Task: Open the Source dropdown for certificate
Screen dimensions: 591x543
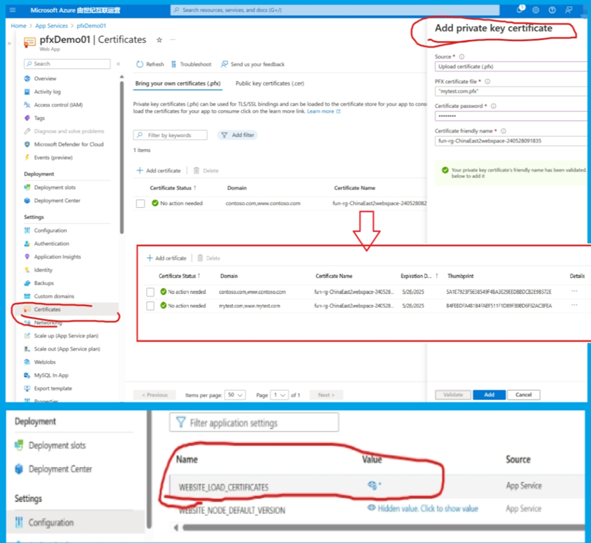Action: pyautogui.click(x=512, y=67)
